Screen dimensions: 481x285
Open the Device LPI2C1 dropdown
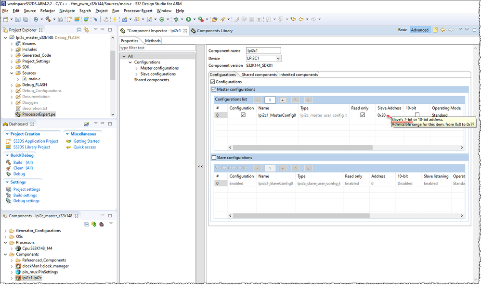(278, 58)
